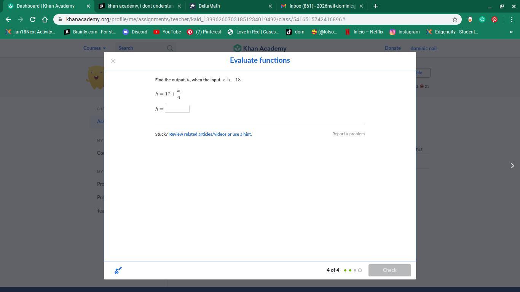Viewport: 520px width, 292px height.
Task: Click the Khan Academy search magnifier icon
Action: 170,48
